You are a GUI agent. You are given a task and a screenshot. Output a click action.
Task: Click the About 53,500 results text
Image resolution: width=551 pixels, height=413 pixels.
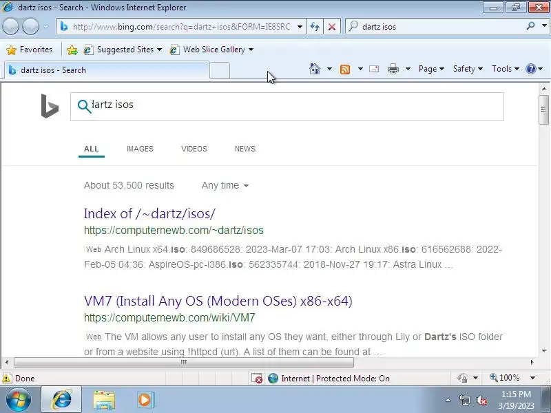click(x=129, y=185)
